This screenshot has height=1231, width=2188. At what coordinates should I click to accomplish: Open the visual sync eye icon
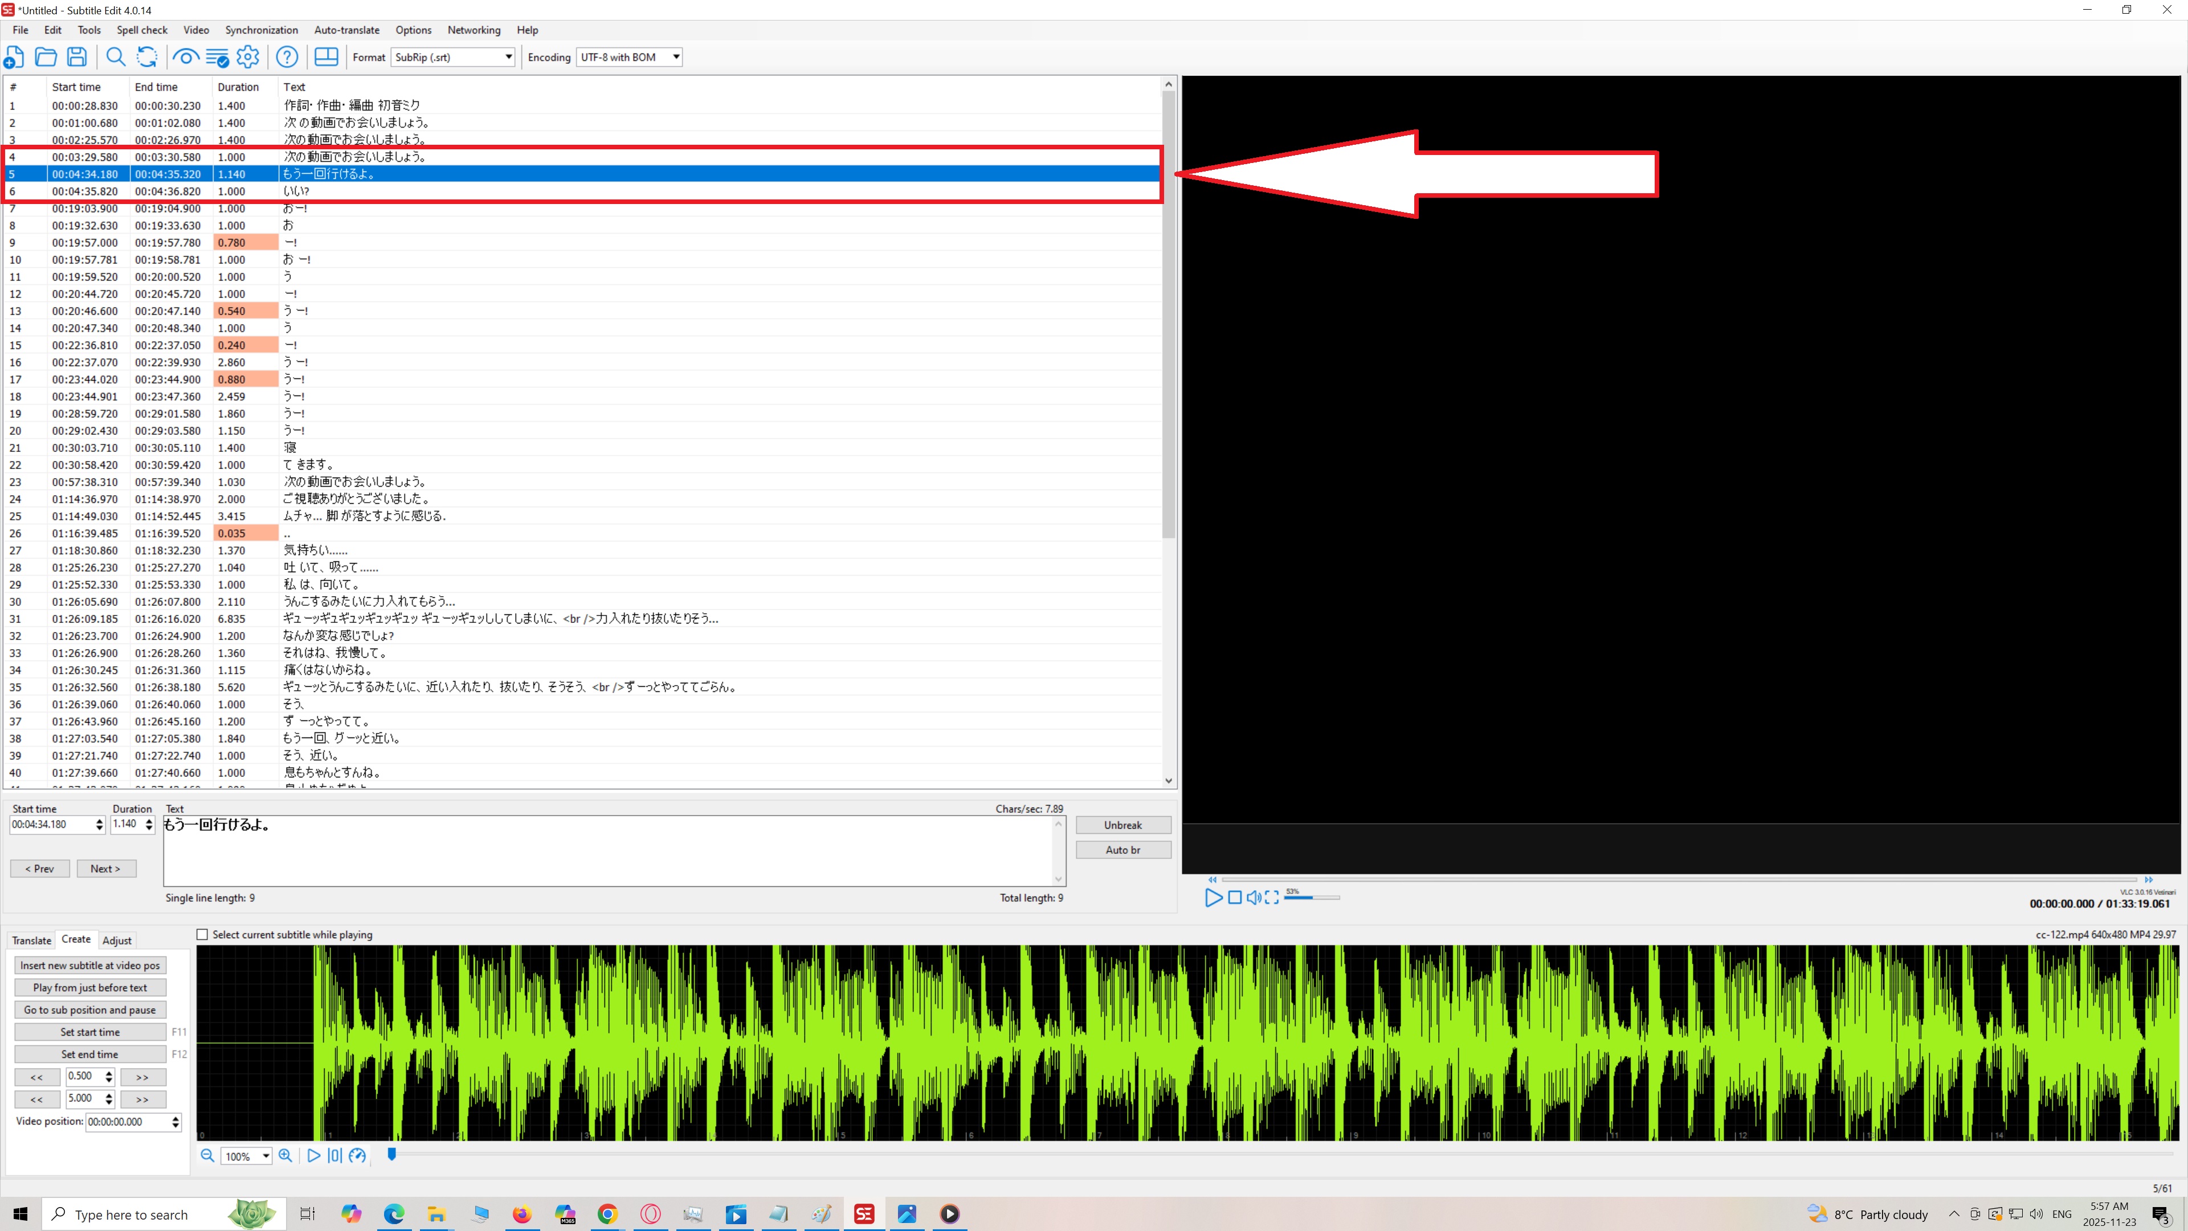click(x=185, y=57)
